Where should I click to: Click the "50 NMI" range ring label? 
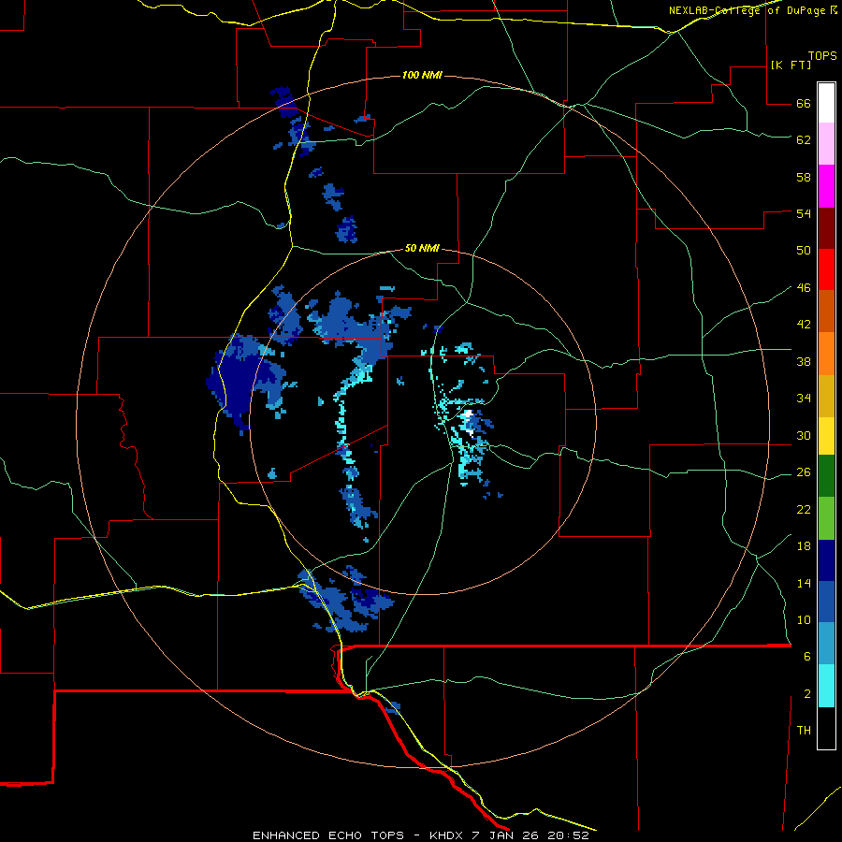pos(422,248)
